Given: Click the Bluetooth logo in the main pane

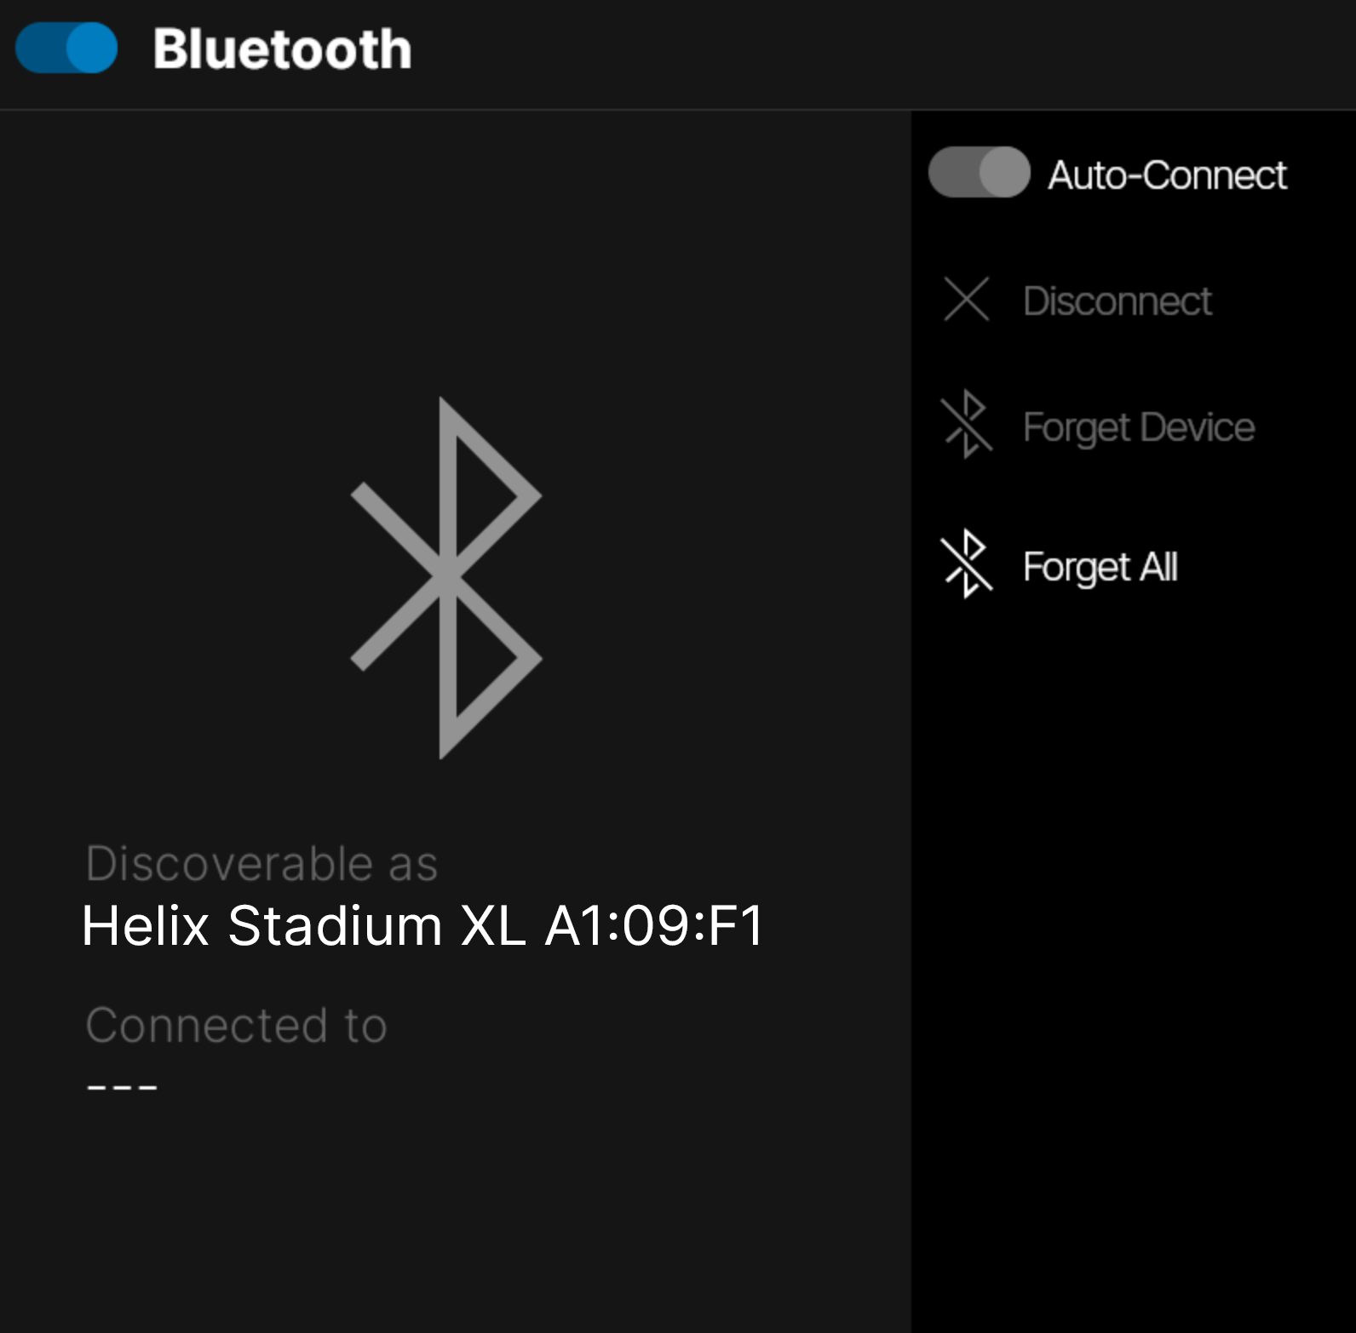Looking at the screenshot, I should point(445,577).
